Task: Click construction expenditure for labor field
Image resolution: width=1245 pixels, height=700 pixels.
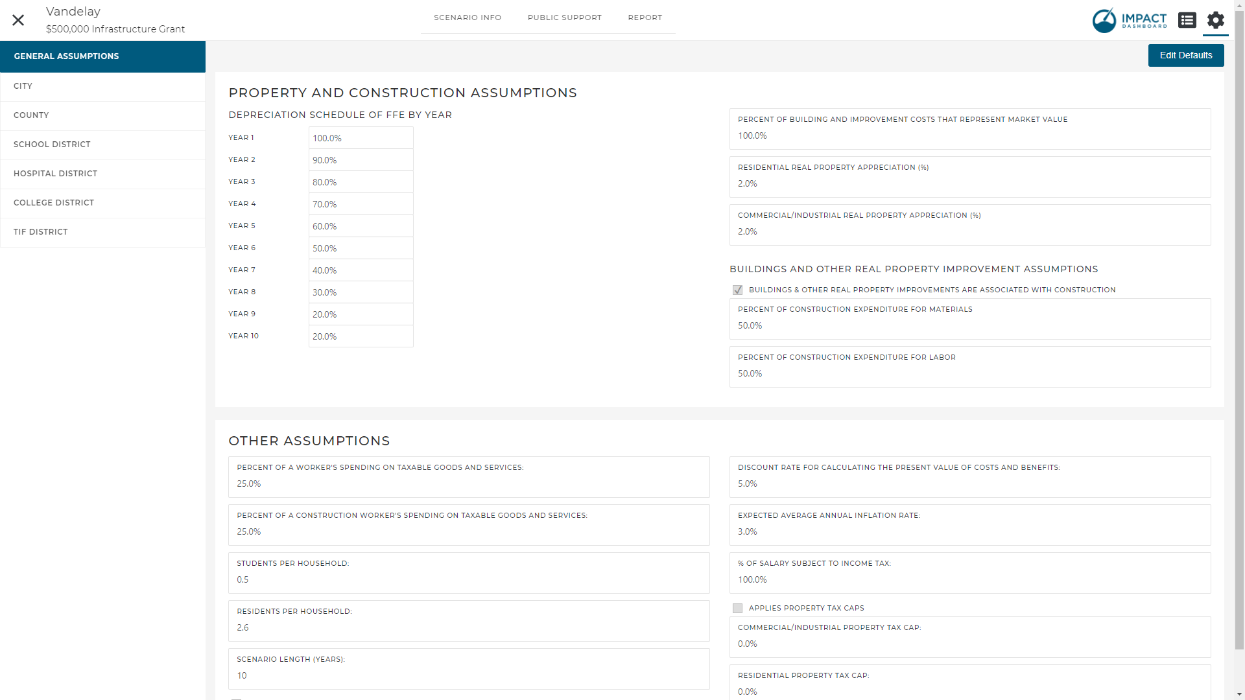Action: [x=970, y=367]
